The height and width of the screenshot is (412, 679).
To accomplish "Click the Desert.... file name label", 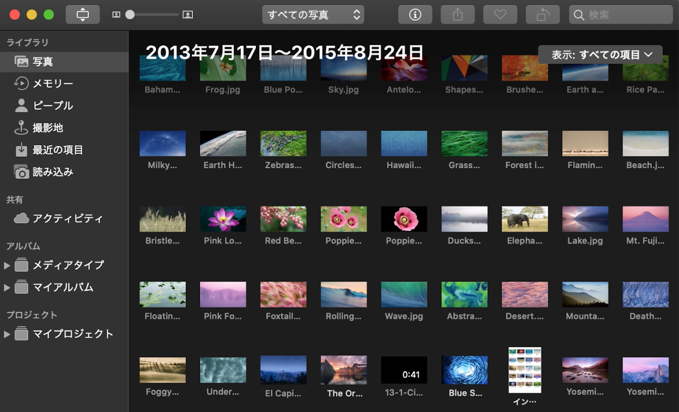I will coord(525,316).
